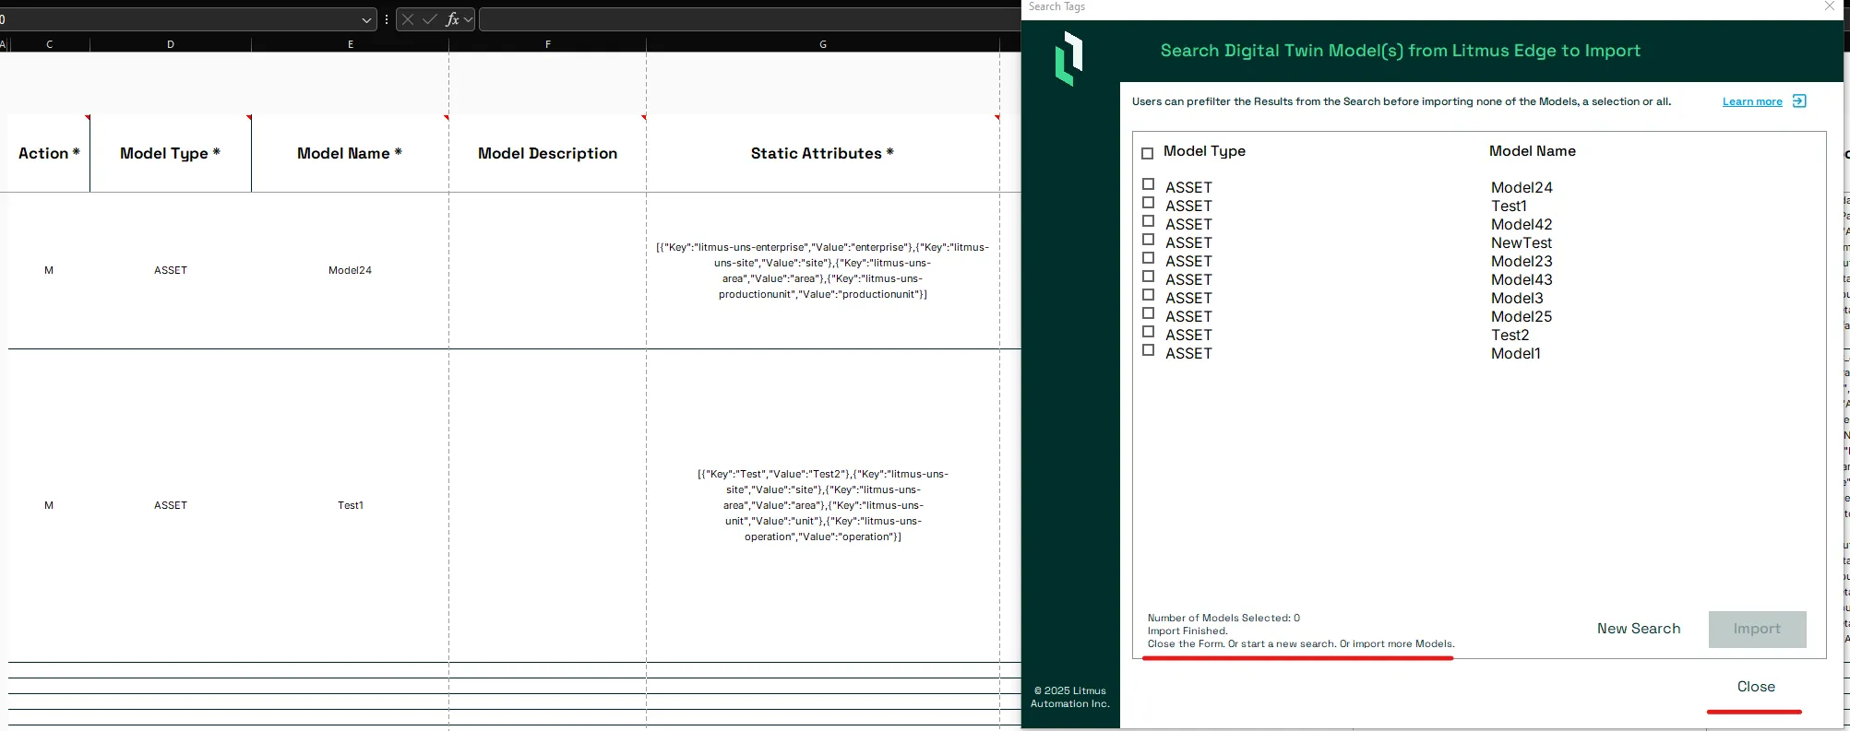The height and width of the screenshot is (731, 1850).
Task: Check the box for NewTest
Action: [1149, 240]
